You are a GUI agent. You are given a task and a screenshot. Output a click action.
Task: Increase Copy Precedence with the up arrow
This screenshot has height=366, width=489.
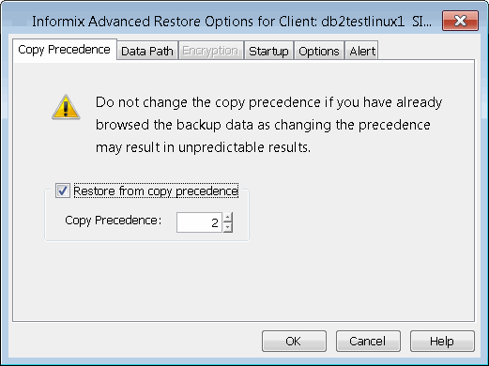tap(228, 217)
